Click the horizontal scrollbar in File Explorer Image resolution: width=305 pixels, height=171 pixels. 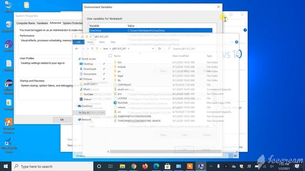165,152
